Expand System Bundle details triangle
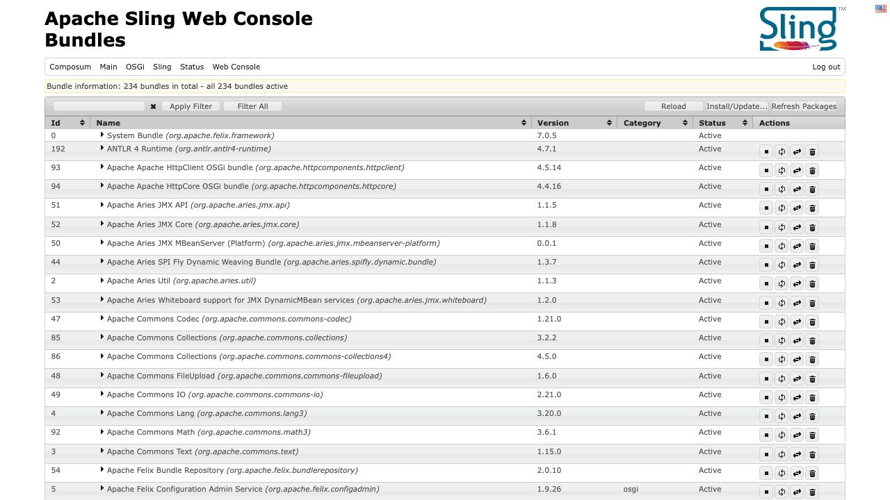 click(102, 135)
